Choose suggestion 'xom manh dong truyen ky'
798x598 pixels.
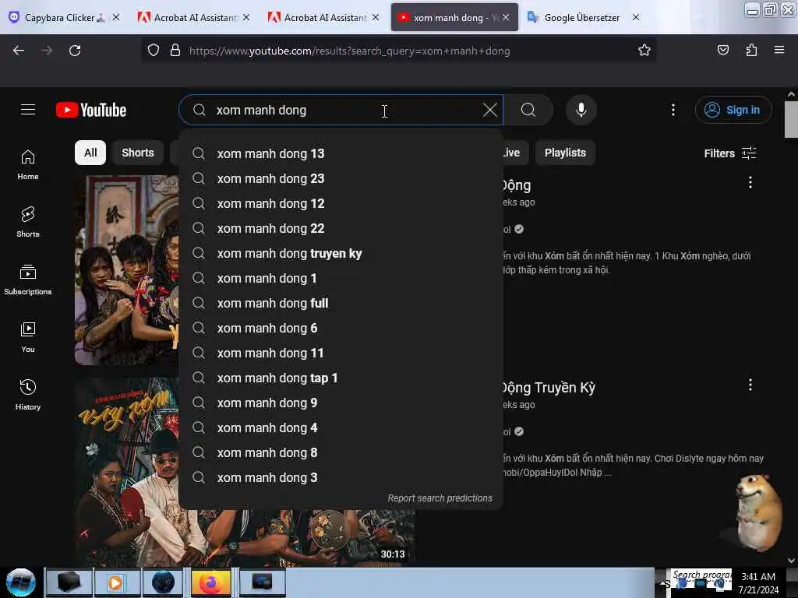(341, 253)
